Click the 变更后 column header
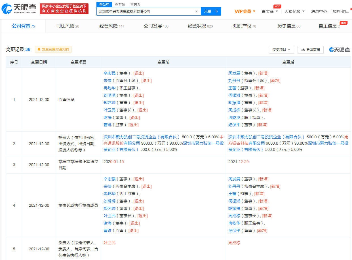This screenshot has height=260, width=352. 288,62
